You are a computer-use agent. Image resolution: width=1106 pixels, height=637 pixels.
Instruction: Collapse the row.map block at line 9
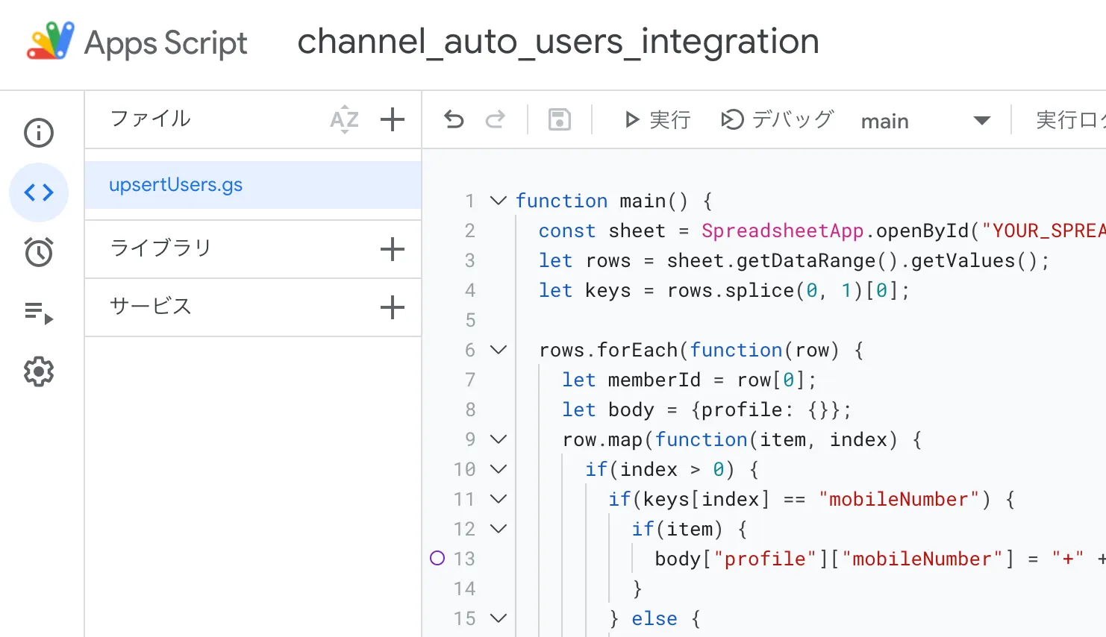(x=498, y=439)
